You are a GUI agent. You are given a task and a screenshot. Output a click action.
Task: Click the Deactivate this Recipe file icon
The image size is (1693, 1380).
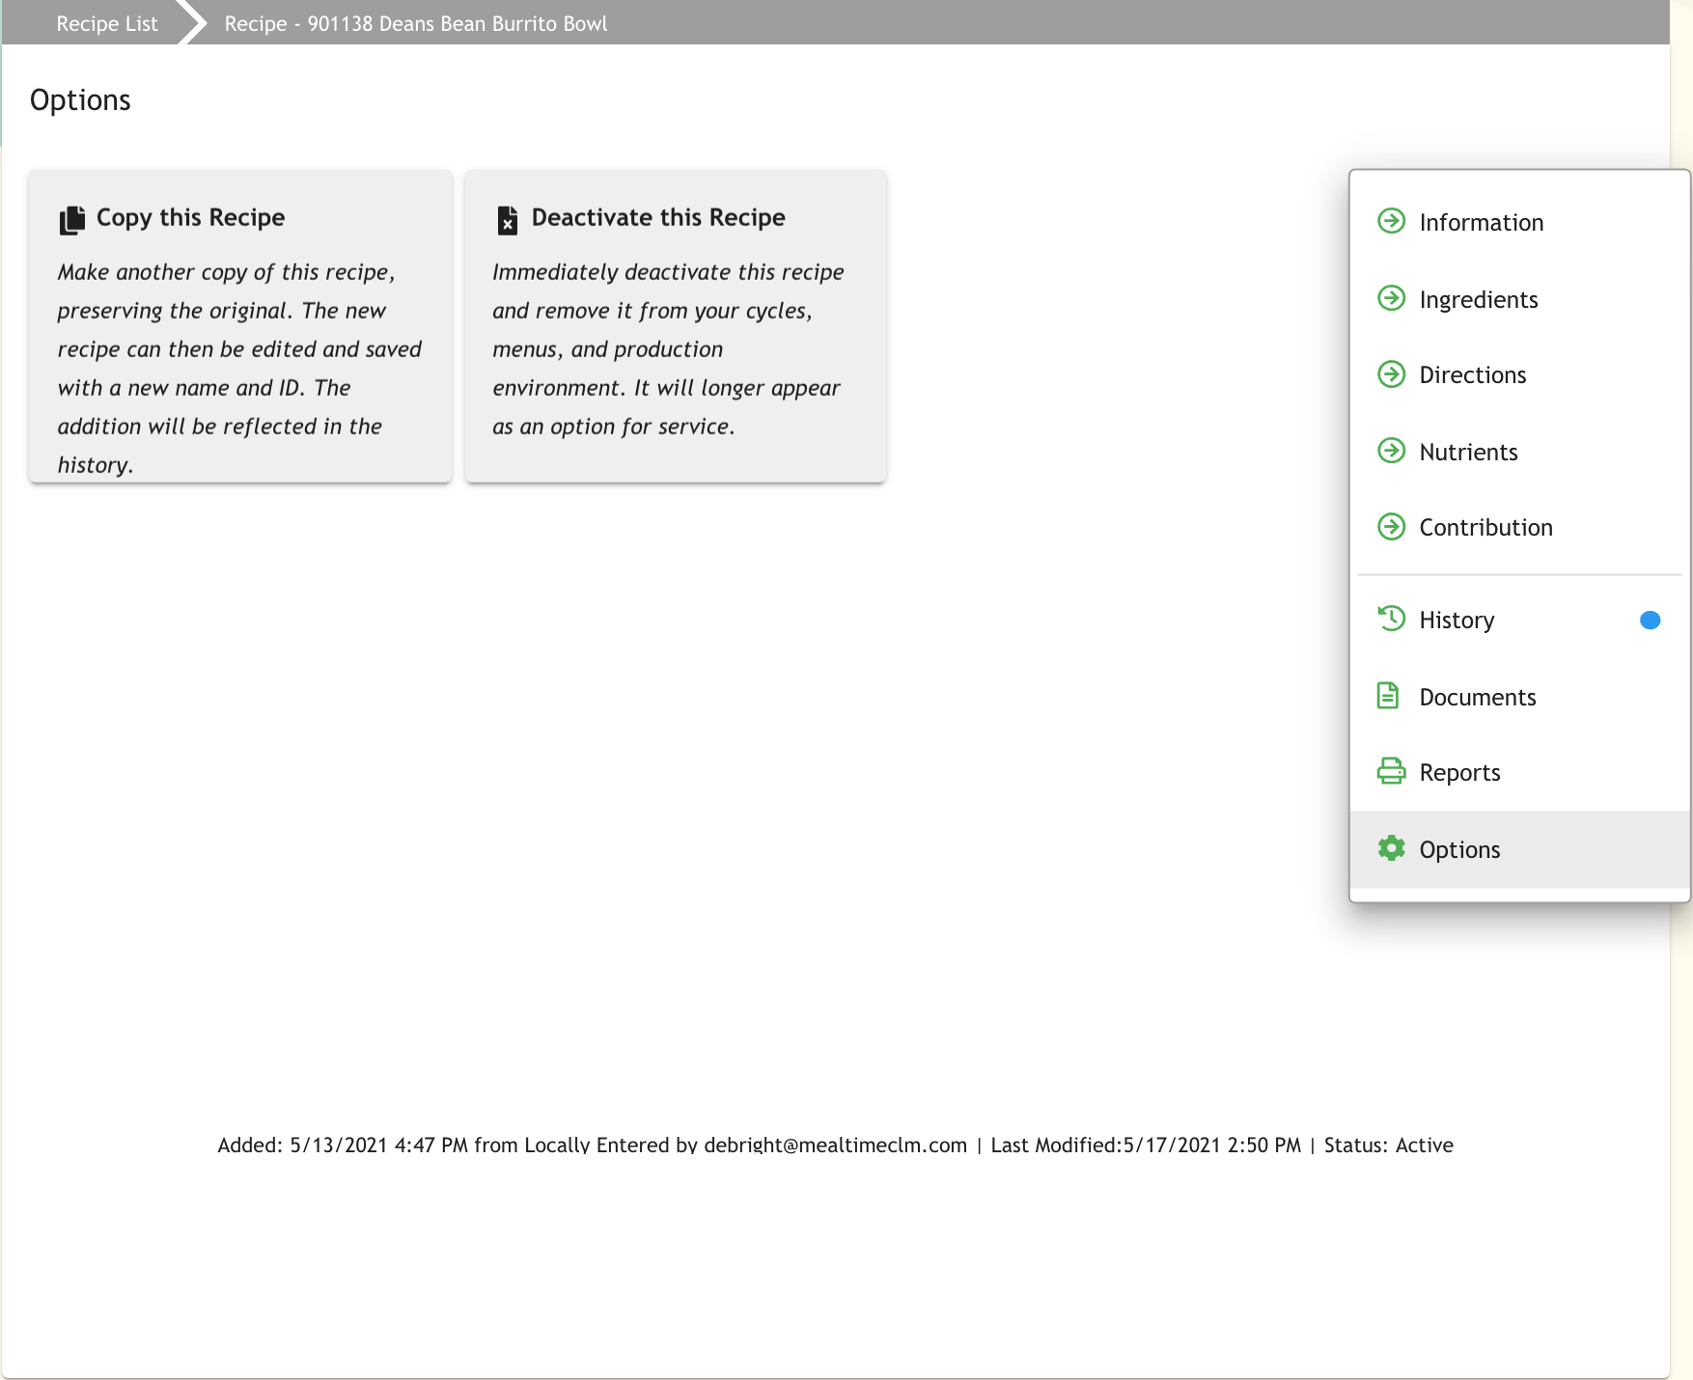click(508, 220)
